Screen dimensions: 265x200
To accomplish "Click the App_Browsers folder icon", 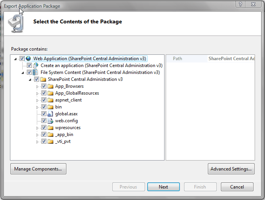I will pyautogui.click(x=50, y=86).
